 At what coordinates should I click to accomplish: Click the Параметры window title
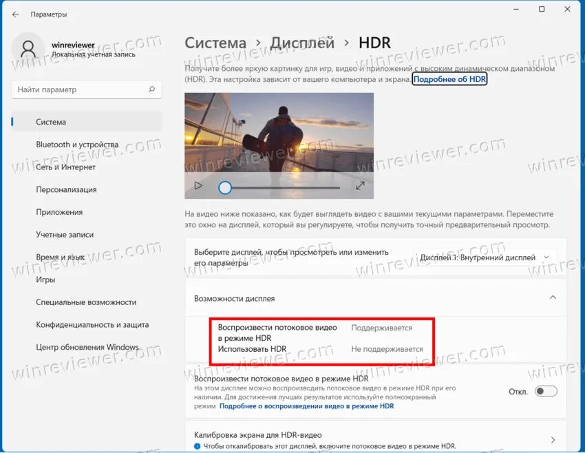[49, 14]
